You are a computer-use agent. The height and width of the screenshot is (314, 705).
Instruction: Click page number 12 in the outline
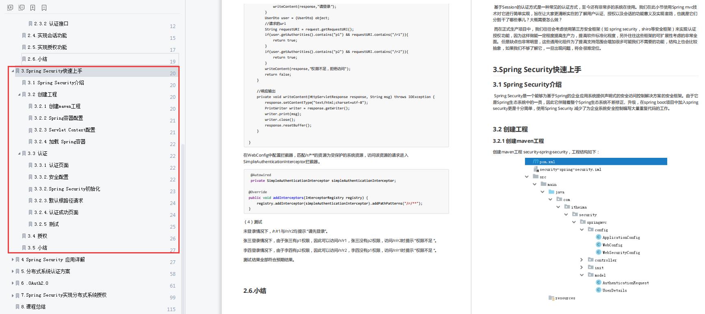tap(173, 26)
